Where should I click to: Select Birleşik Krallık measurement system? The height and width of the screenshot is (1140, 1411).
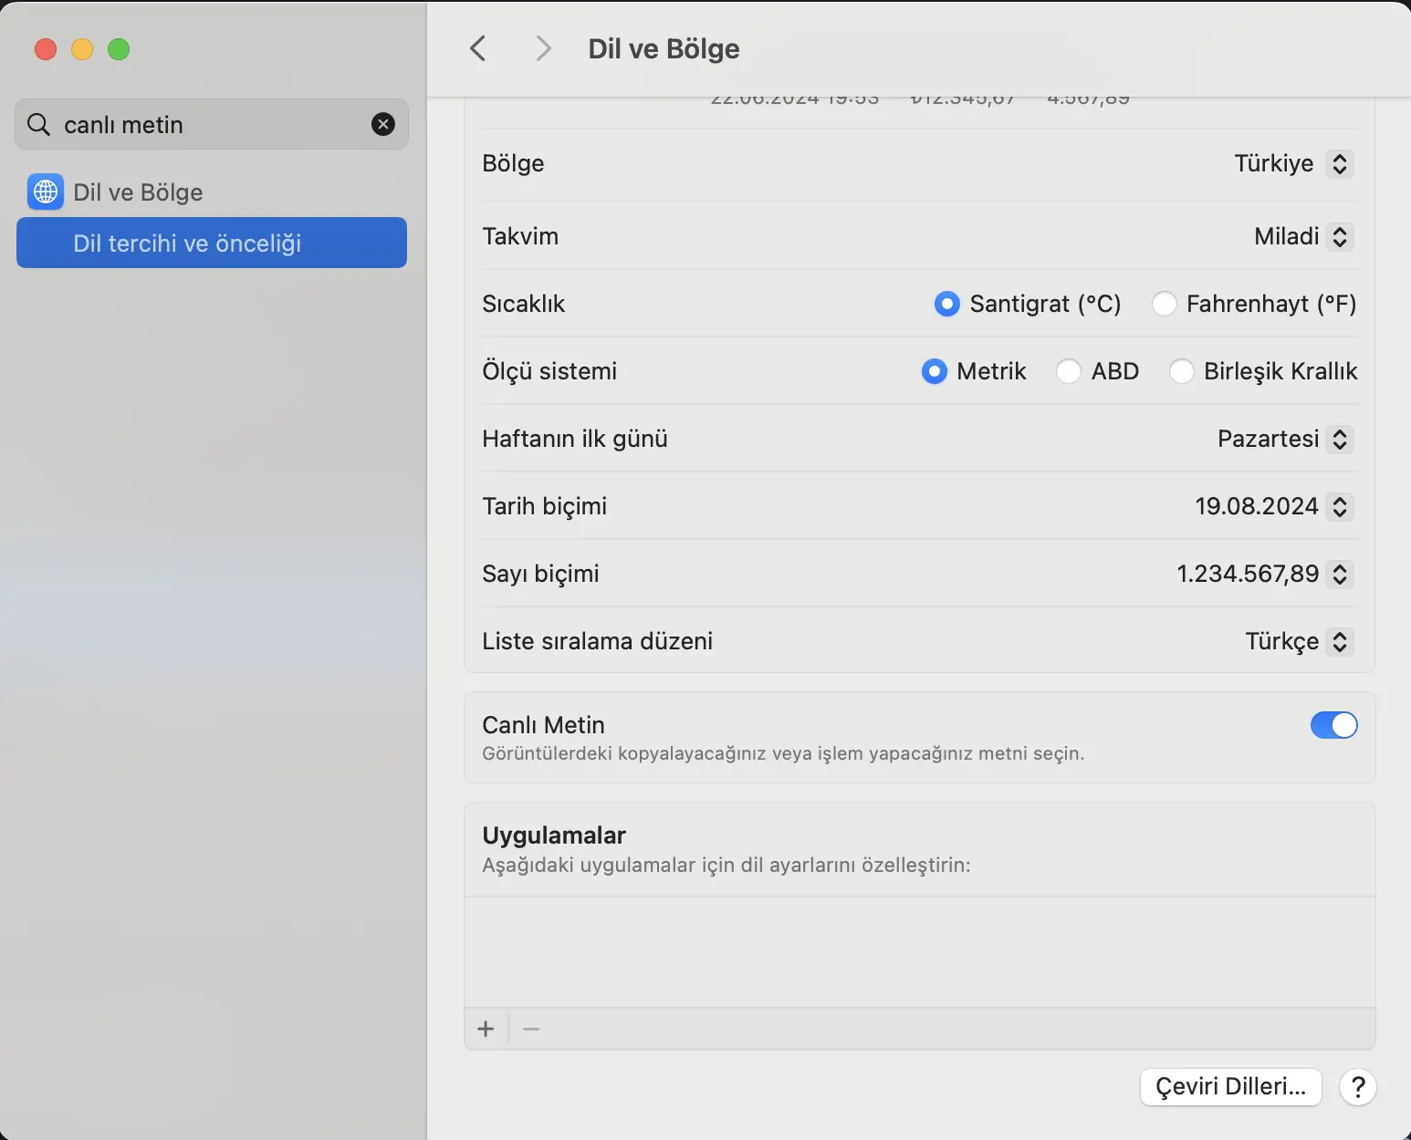click(1181, 371)
